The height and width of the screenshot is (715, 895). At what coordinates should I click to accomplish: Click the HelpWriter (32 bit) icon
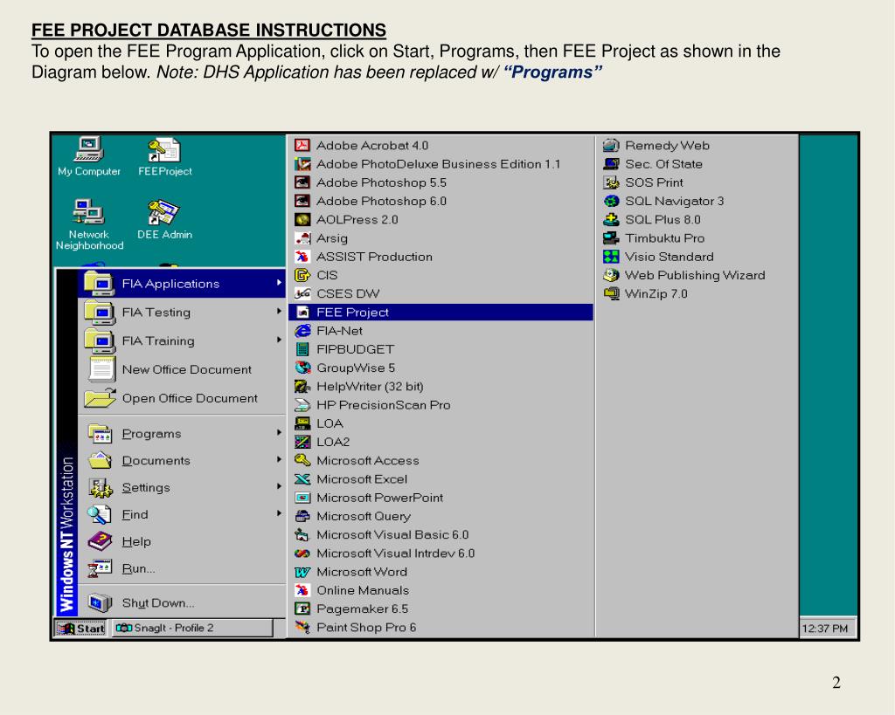tap(302, 387)
